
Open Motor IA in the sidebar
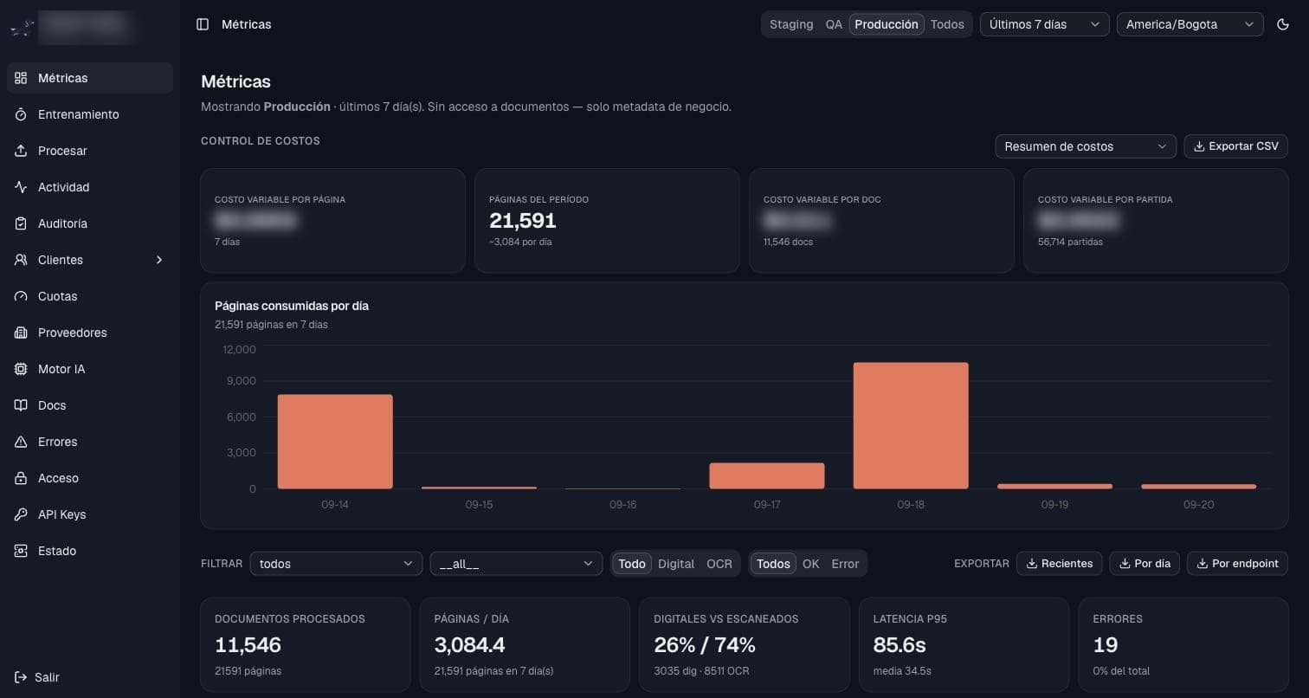[x=90, y=369]
